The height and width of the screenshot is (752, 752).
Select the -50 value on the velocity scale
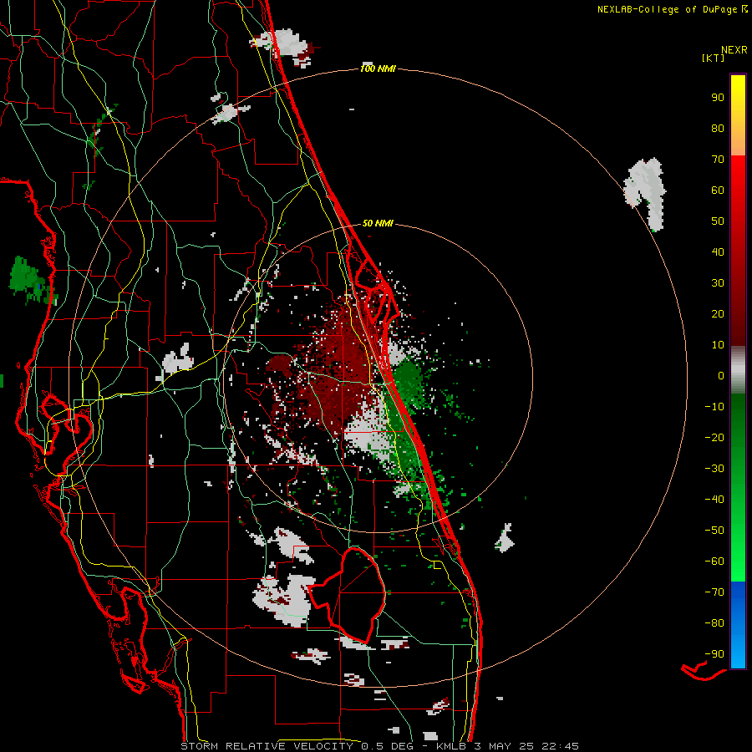[714, 530]
